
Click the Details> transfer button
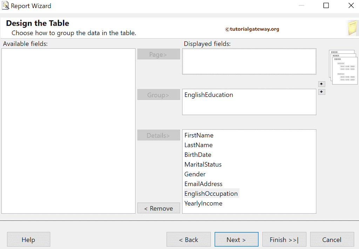(x=158, y=135)
